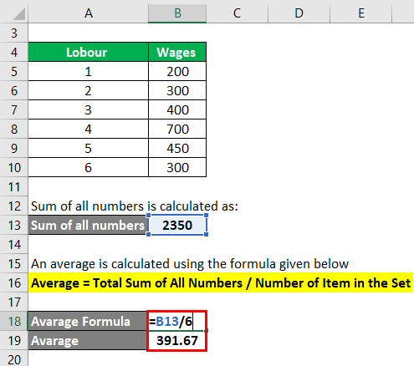Click the yellow Average formula definition cell
The width and height of the screenshot is (414, 366).
[x=221, y=282]
